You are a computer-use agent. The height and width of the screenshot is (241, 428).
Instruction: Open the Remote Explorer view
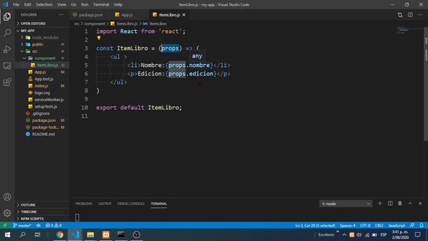click(x=7, y=66)
